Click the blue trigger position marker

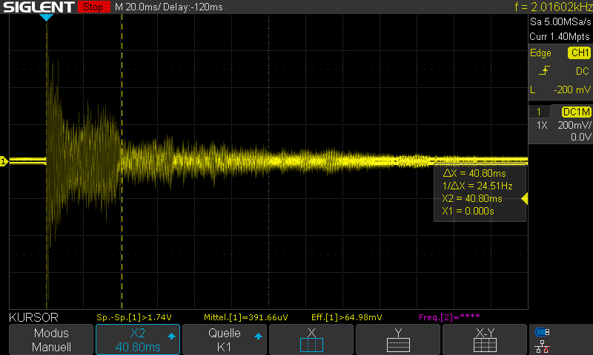[46, 17]
